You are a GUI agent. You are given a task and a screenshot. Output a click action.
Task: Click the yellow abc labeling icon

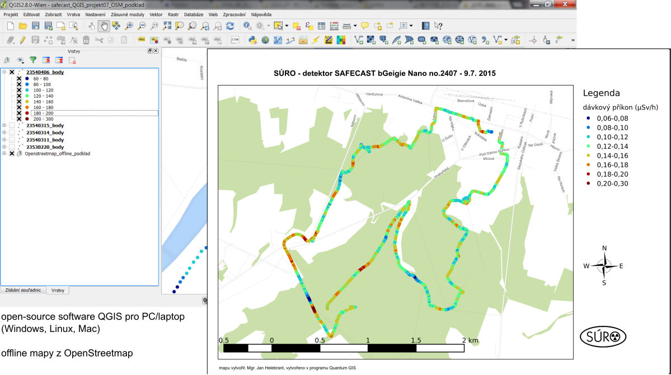141,40
